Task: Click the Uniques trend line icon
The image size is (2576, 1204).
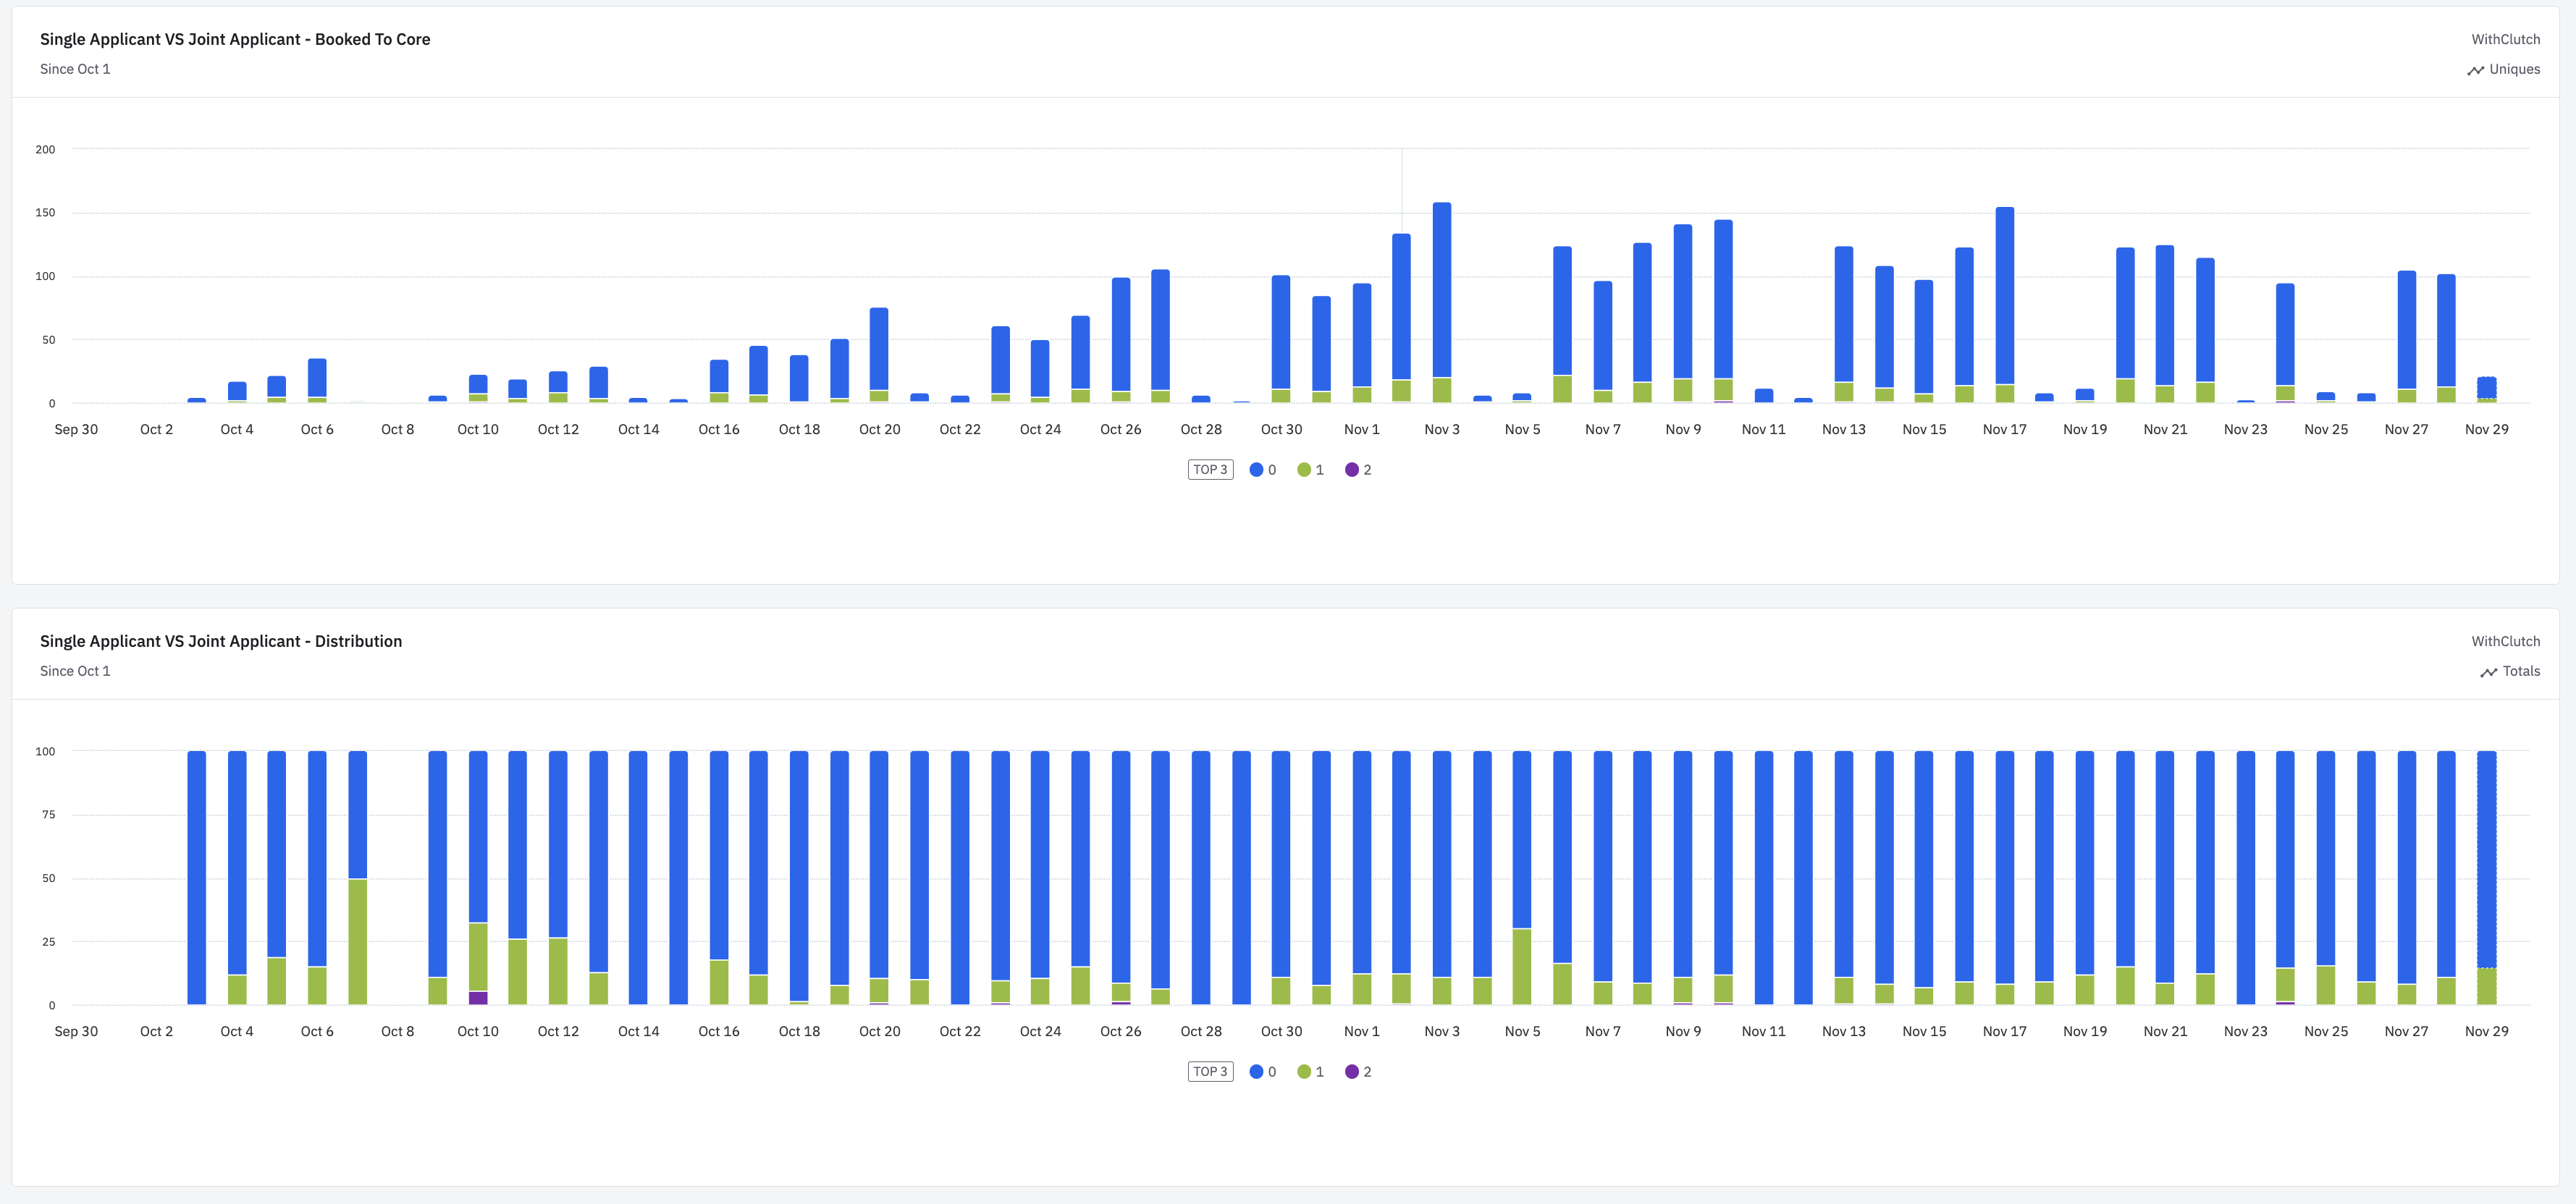Action: coord(2475,70)
